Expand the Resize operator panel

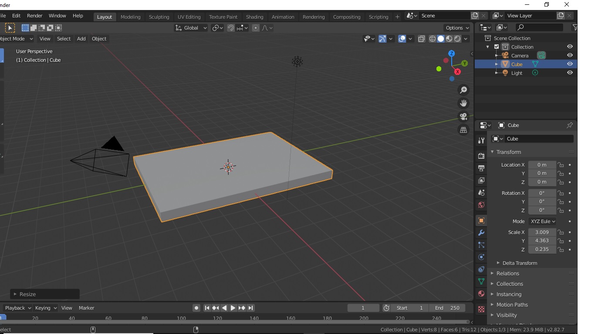point(45,294)
